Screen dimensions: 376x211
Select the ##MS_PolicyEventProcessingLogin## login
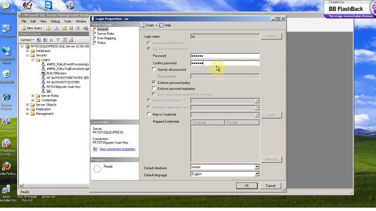pos(68,64)
